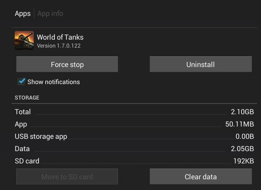The height and width of the screenshot is (190, 261).
Task: Select the App info breadcrumb label
Action: point(50,13)
